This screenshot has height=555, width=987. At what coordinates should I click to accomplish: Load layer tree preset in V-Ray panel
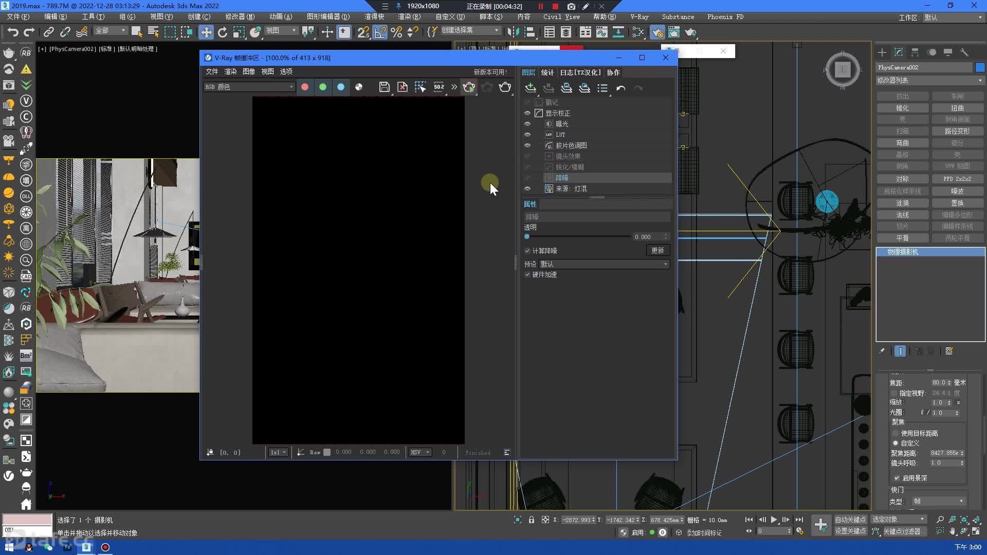click(584, 88)
